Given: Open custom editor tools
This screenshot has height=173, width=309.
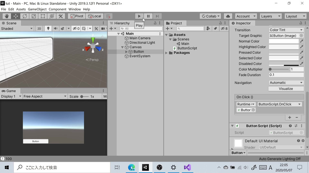Looking at the screenshot, I should (x=61, y=16).
